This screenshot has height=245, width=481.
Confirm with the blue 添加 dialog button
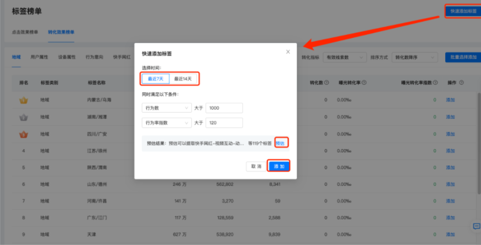(279, 166)
